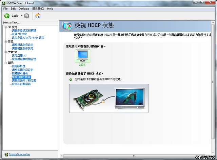The height and width of the screenshot is (160, 217).
Task: Open the System Information link
Action: point(19,154)
